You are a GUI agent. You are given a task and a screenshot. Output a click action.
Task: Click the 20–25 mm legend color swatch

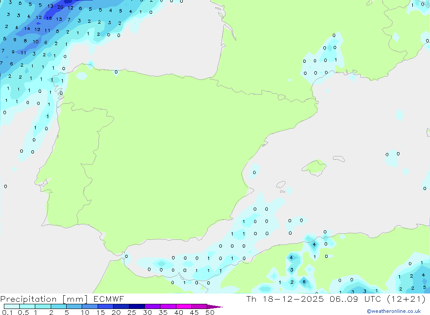click(121, 306)
